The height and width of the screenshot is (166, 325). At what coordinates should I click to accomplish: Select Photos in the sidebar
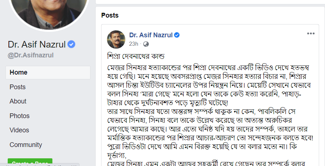pos(19,116)
